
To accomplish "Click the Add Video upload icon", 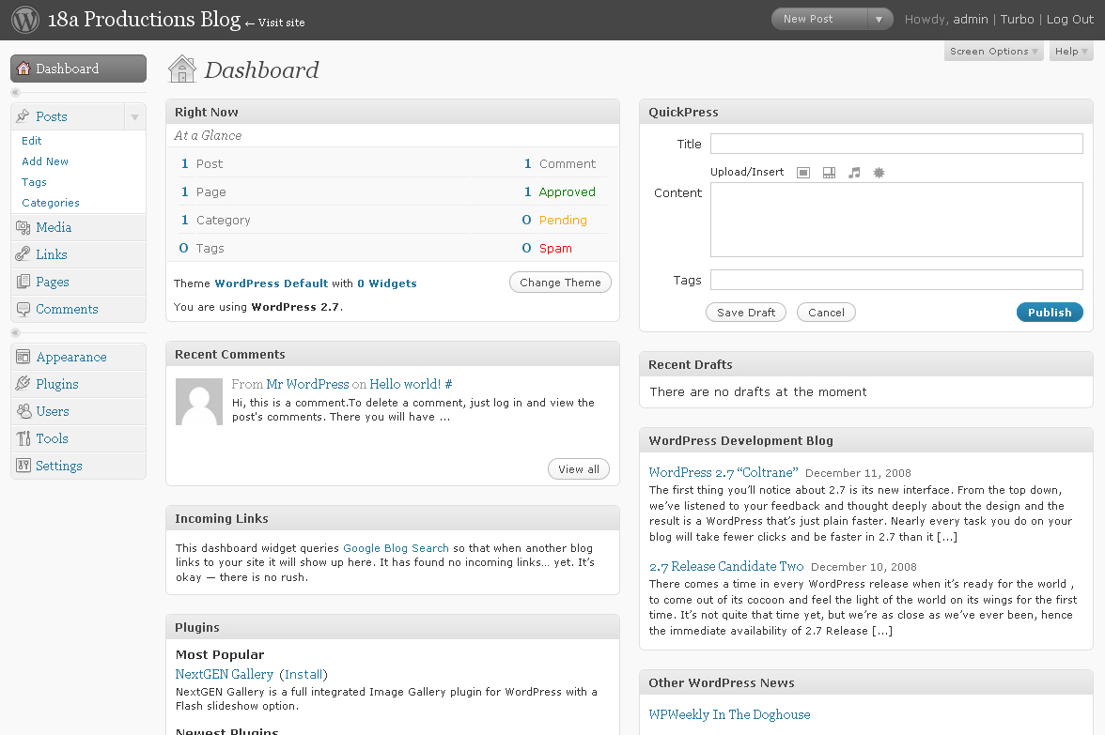I will [830, 173].
